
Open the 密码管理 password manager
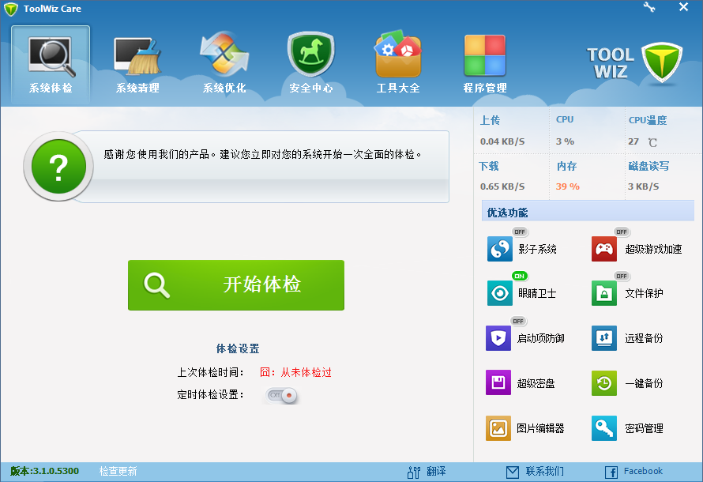[603, 428]
